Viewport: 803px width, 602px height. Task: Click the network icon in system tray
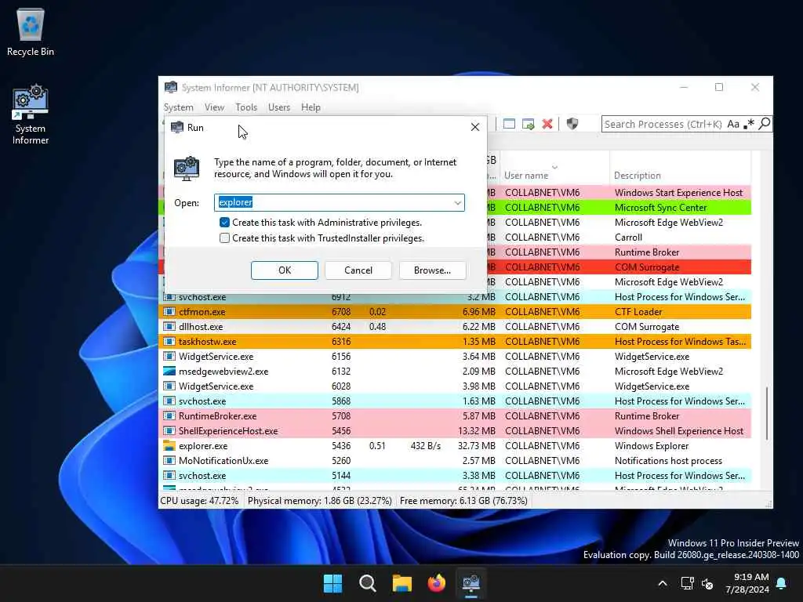(x=687, y=583)
